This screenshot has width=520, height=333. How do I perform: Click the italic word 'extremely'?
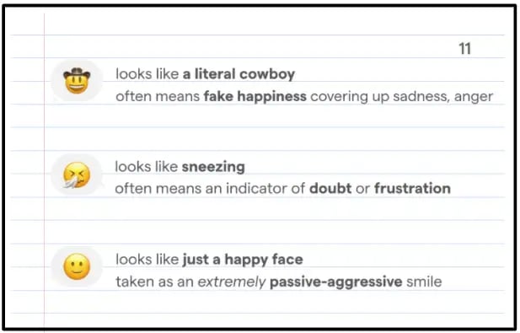click(x=232, y=282)
